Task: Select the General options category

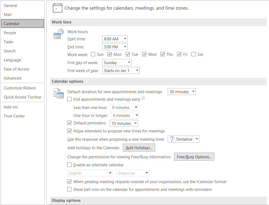Action: pyautogui.click(x=22, y=6)
